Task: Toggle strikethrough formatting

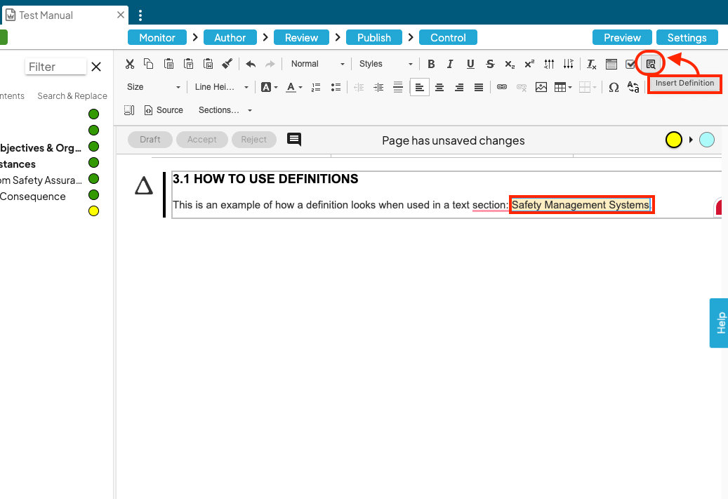Action: tap(490, 64)
